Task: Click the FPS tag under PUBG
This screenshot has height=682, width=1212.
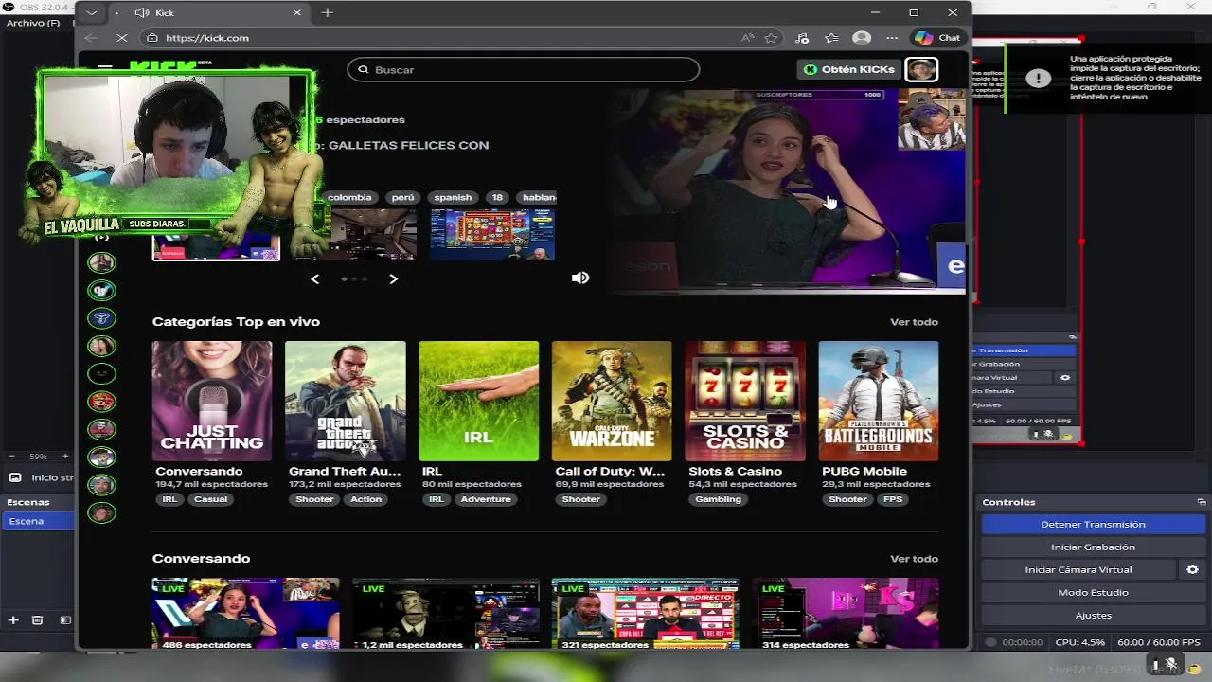Action: click(893, 499)
